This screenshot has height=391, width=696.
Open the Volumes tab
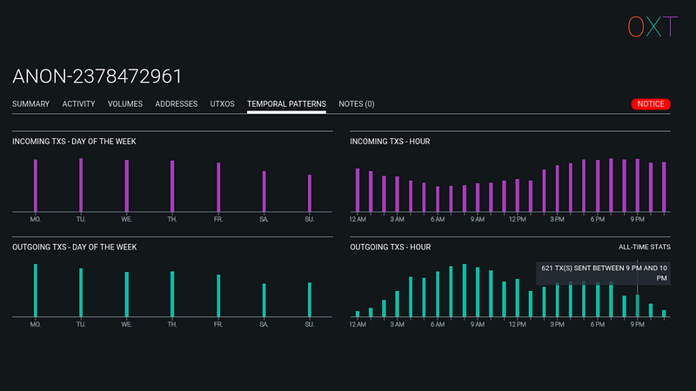[x=125, y=104]
